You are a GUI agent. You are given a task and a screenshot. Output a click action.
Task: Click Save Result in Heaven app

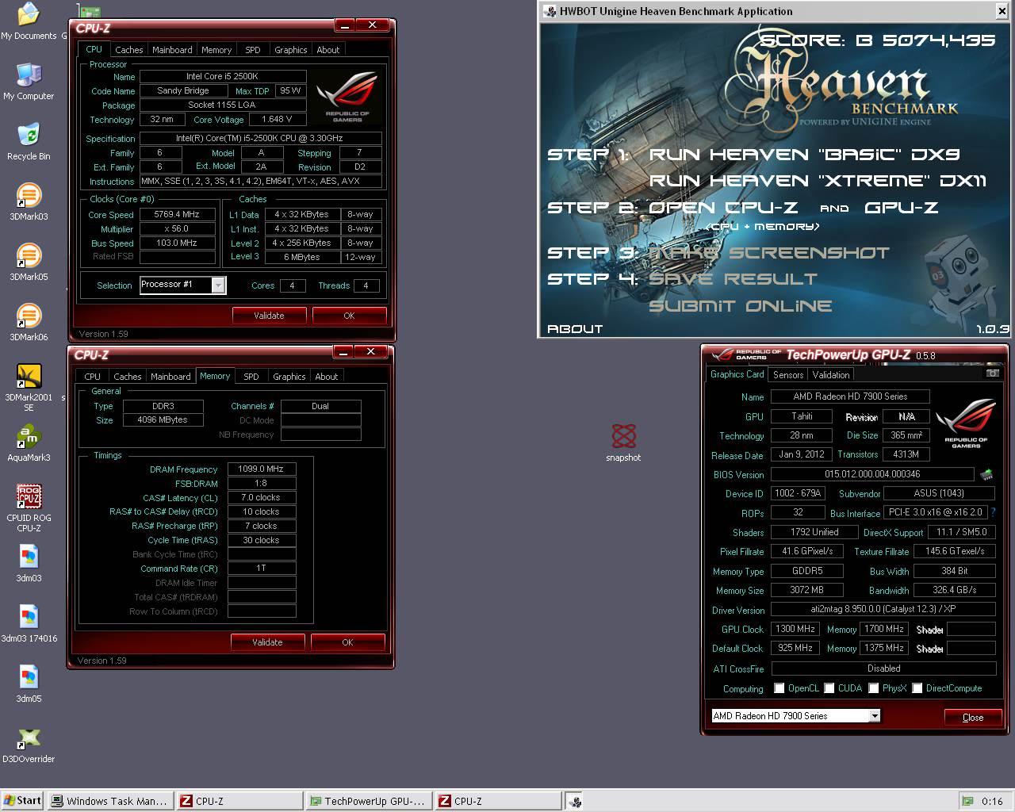[x=733, y=279]
